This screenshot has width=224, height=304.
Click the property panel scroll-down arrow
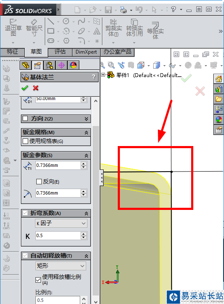pyautogui.click(x=96, y=302)
